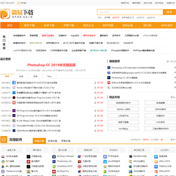Open the MAC软件 navigation menu item
The height and width of the screenshot is (176, 176).
click(x=167, y=25)
